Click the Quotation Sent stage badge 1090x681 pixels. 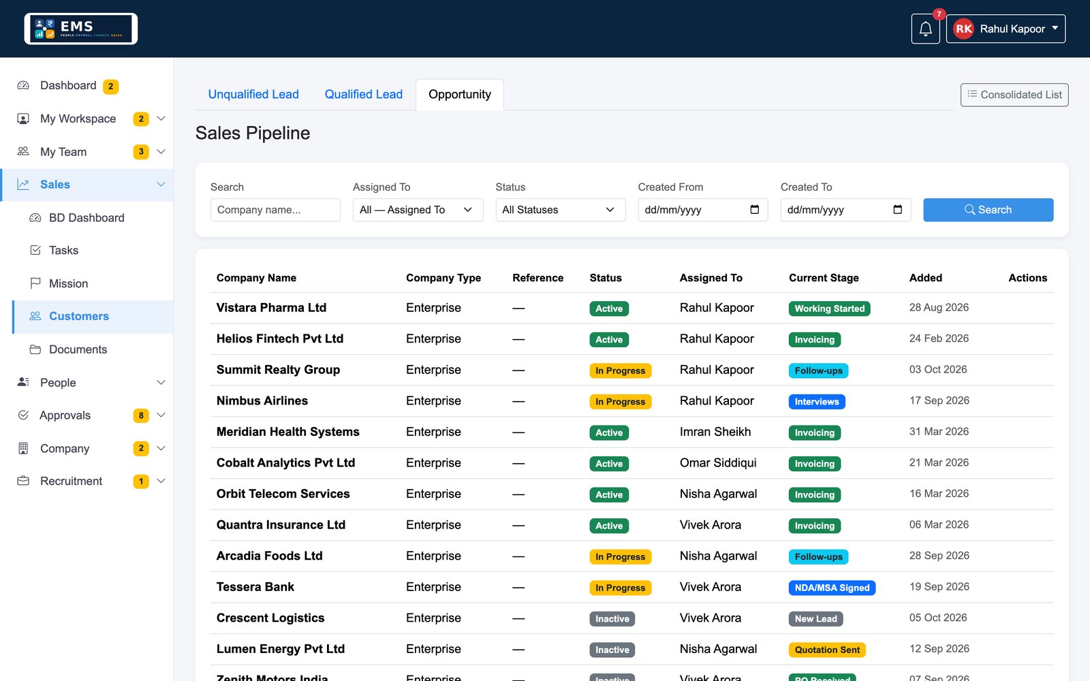(827, 650)
